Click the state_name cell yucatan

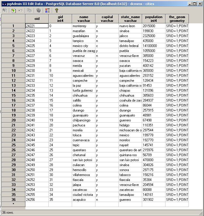[x=130, y=66]
